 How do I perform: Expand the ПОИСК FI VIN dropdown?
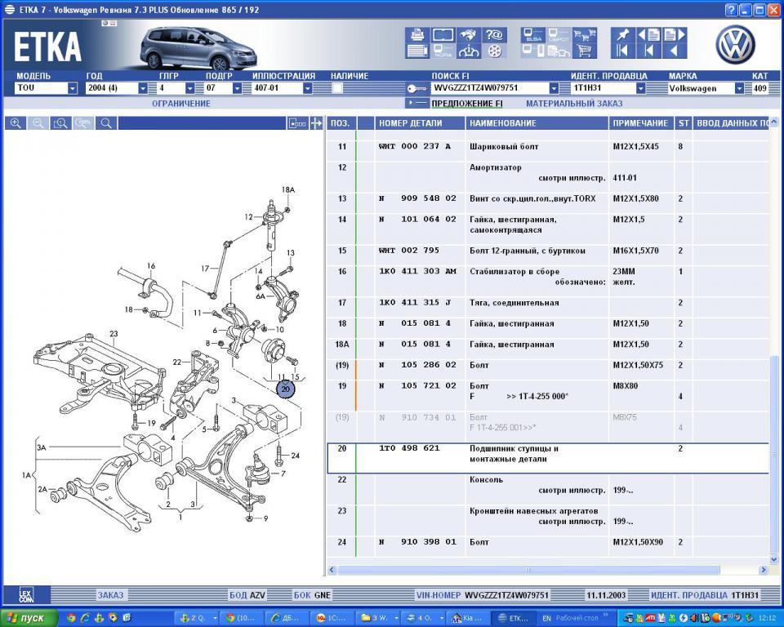pyautogui.click(x=554, y=88)
